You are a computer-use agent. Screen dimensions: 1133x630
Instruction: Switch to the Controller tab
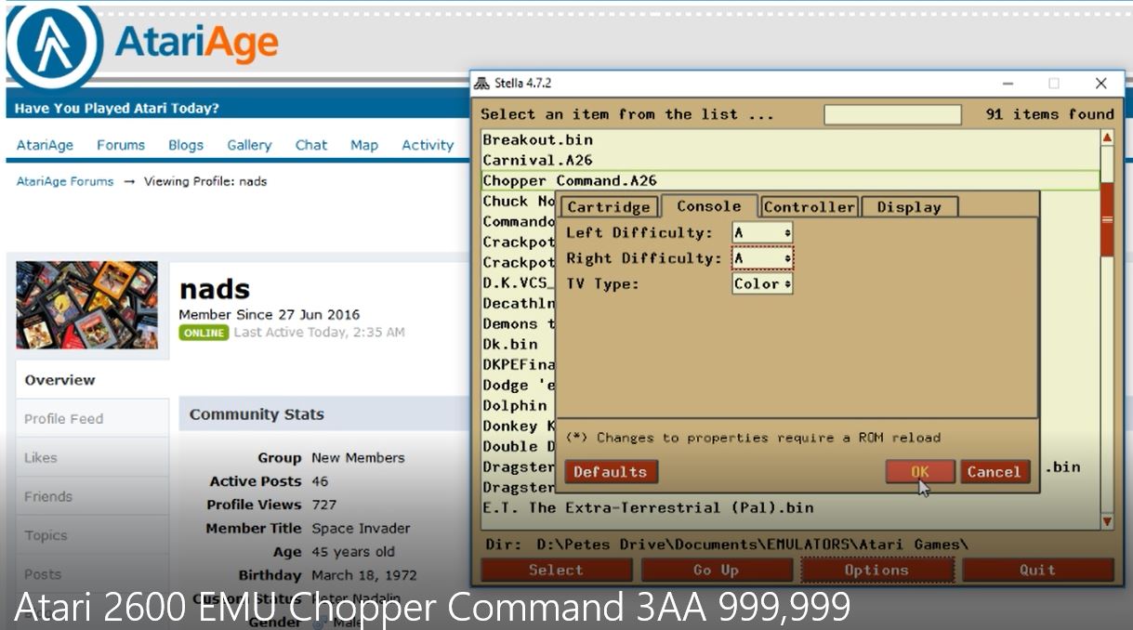point(809,207)
